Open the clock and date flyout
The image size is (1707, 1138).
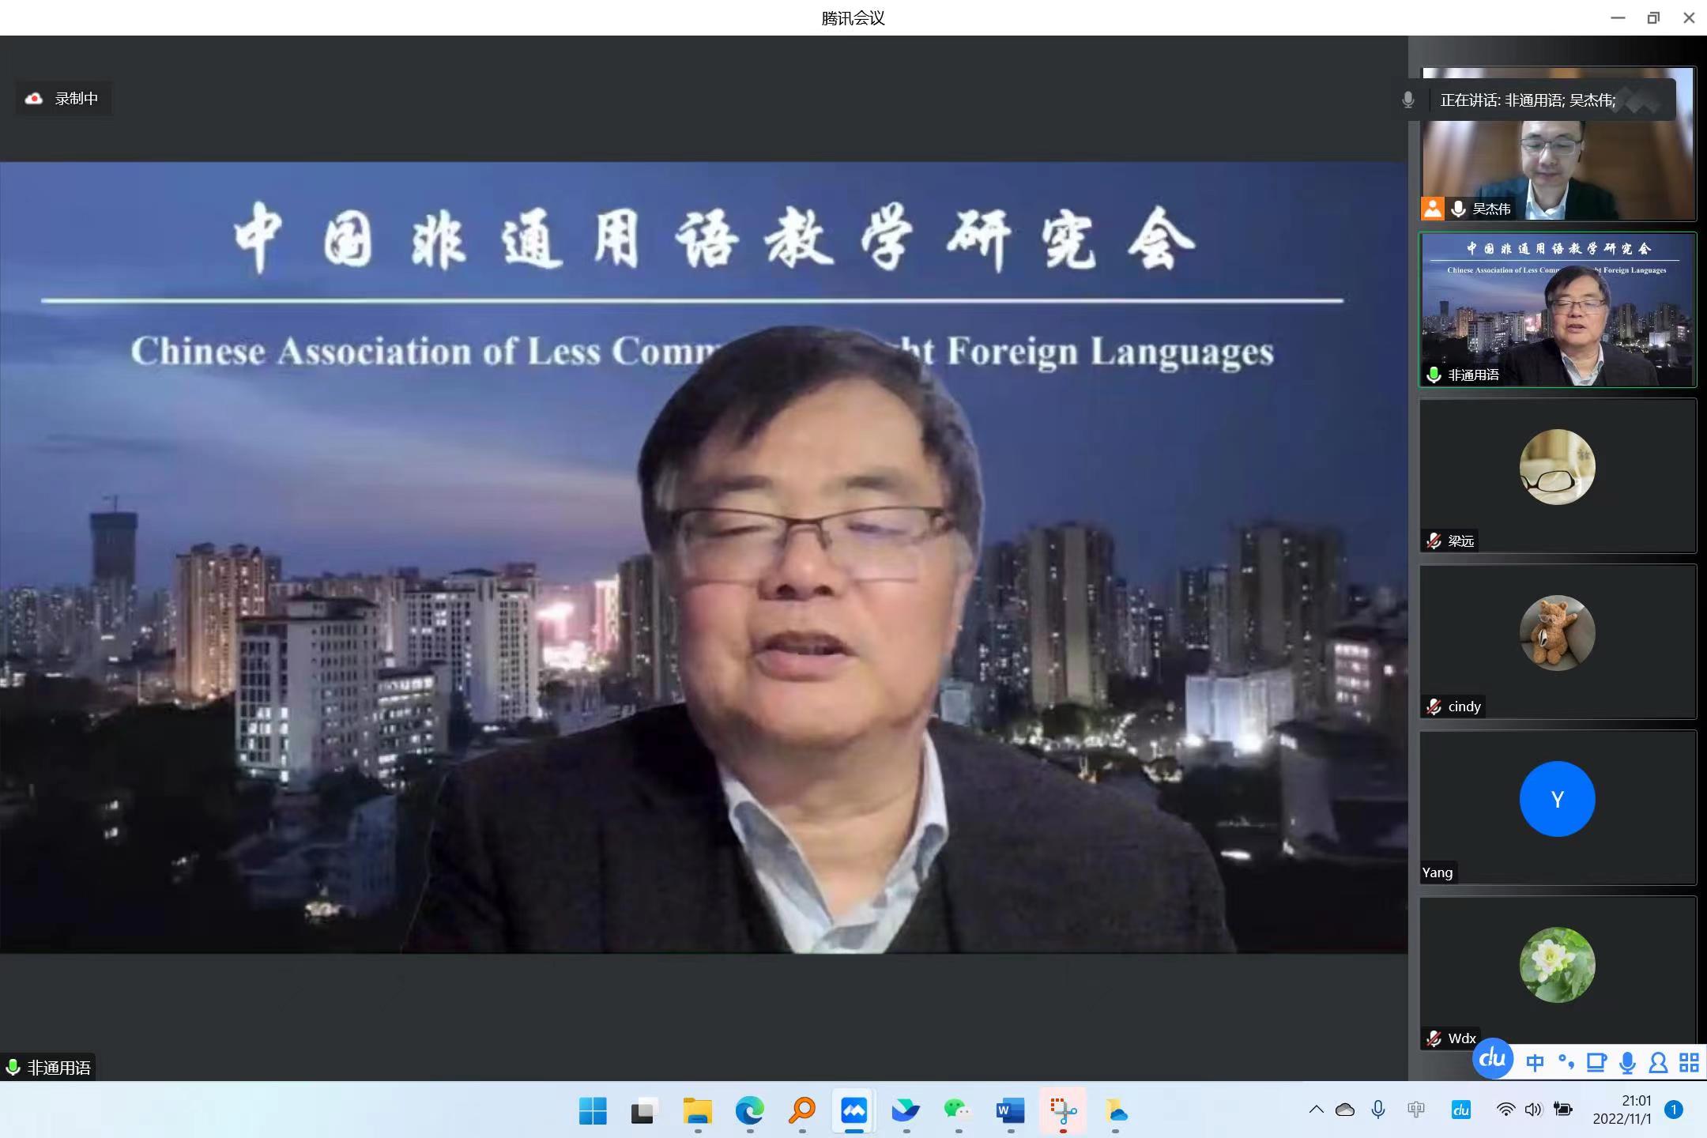click(x=1622, y=1110)
